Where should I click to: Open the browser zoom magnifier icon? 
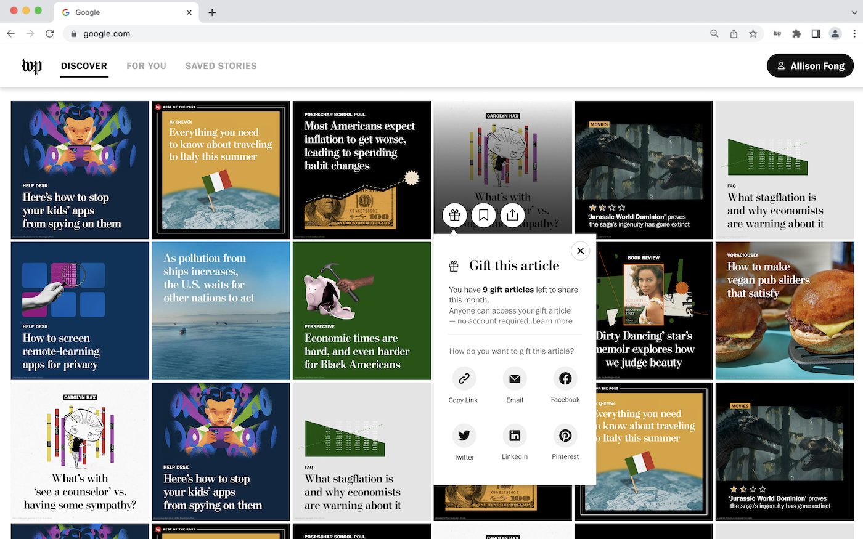pyautogui.click(x=714, y=34)
